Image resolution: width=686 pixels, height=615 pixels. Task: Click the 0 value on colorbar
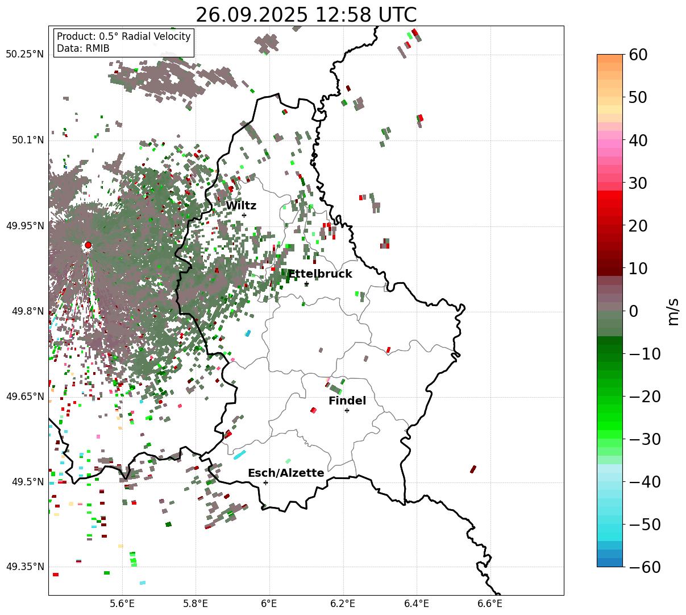click(634, 311)
